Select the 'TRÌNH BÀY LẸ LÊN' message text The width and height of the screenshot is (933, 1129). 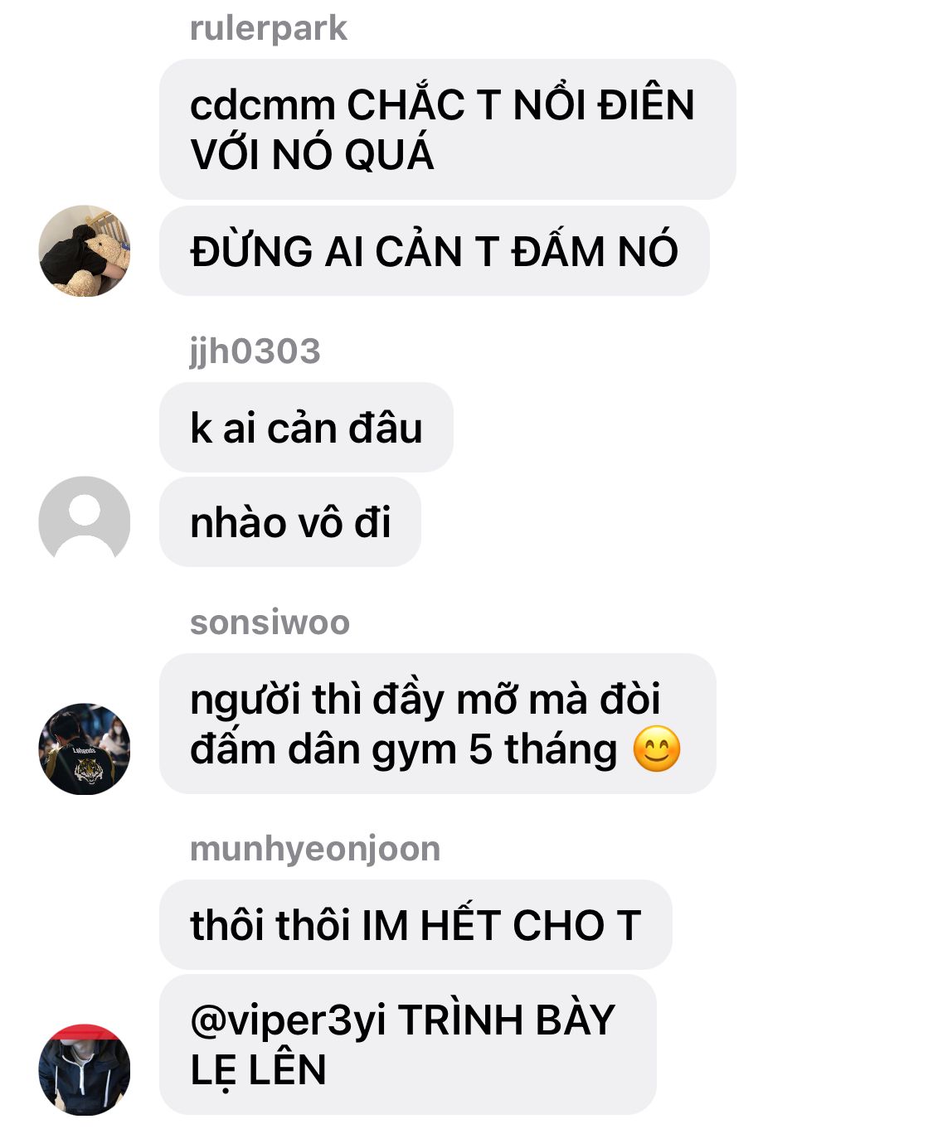(x=402, y=1044)
